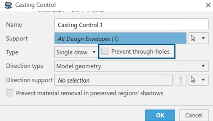Close the Casting Control dialog
213x121 pixels.
(208, 5)
